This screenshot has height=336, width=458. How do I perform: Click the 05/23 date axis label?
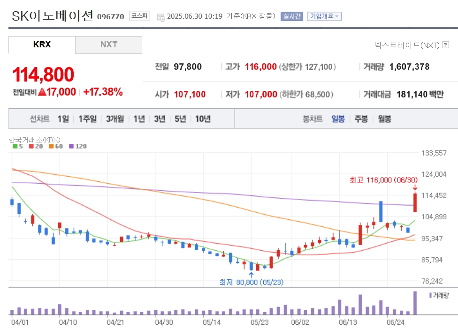tap(260, 322)
